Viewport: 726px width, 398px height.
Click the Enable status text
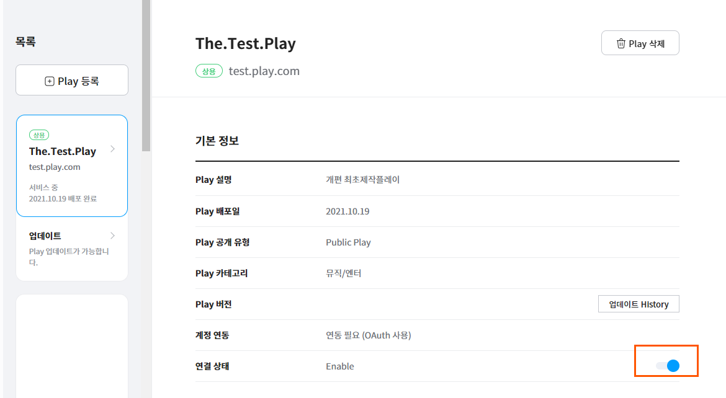pos(340,366)
